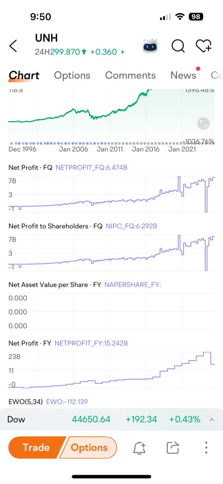This screenshot has width=223, height=484.
Task: Tap the orange Trade button
Action: click(x=36, y=448)
